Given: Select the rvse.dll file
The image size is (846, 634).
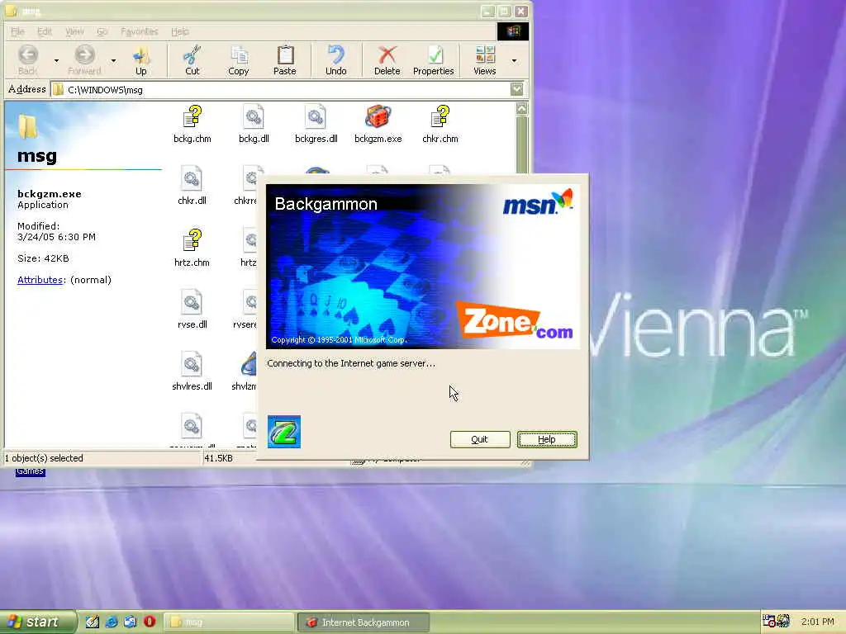Looking at the screenshot, I should [x=192, y=310].
